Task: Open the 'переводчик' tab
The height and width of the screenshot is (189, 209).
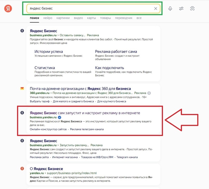Action: pos(124,18)
